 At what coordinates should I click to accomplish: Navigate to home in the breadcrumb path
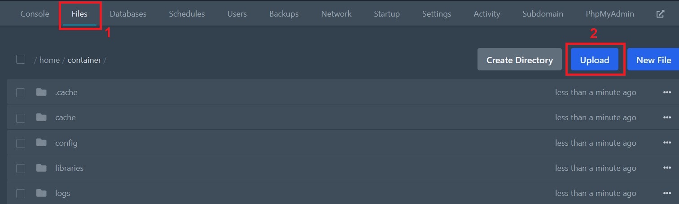[49, 60]
